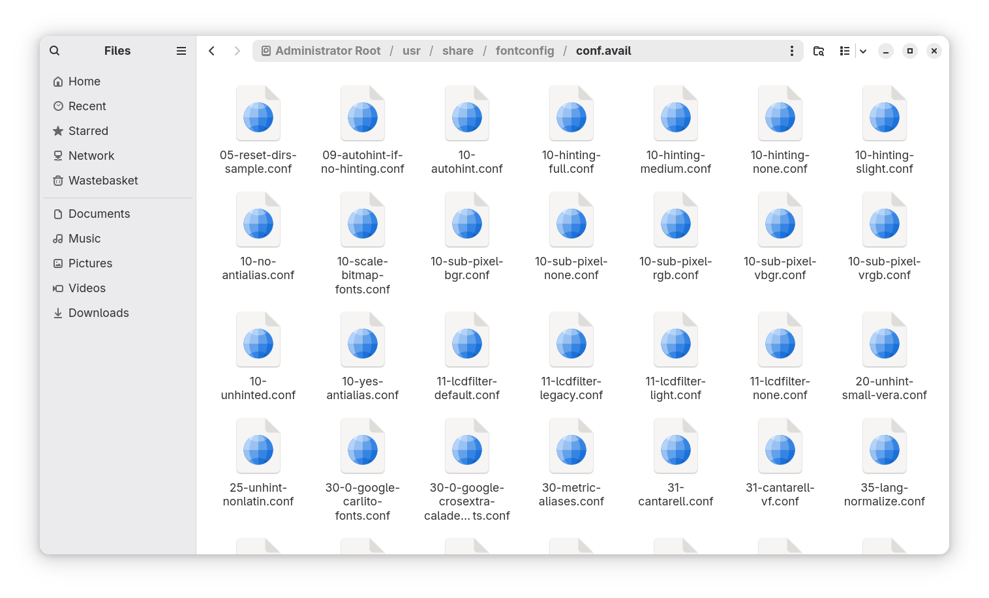Click the 20-unhint-small-vera.conf file
Image resolution: width=989 pixels, height=598 pixels.
pyautogui.click(x=885, y=340)
